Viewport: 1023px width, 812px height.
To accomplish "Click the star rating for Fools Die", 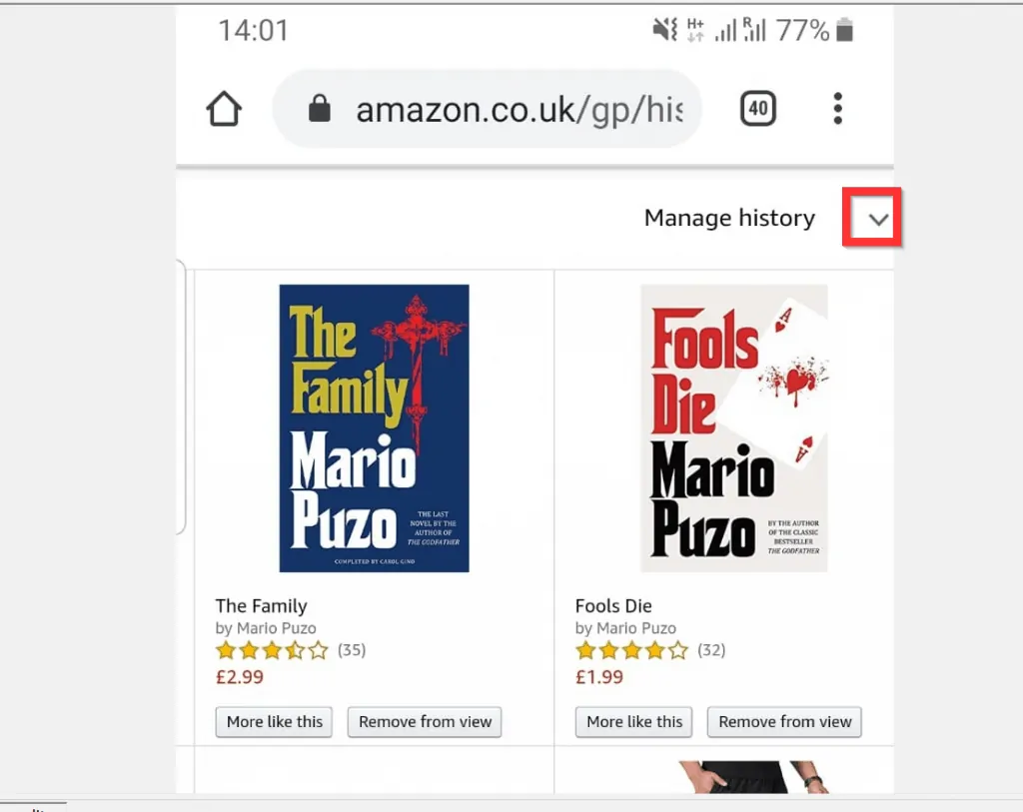I will pos(631,649).
